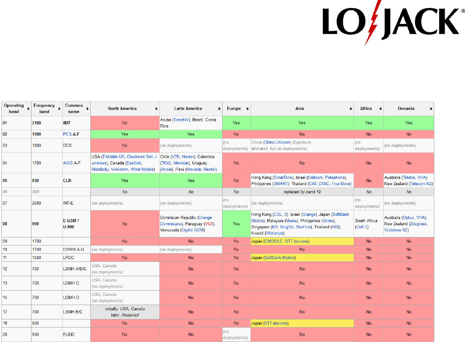The image size is (465, 342).
Task: Open the red VOX link for Paraguay
Action: tap(209, 224)
